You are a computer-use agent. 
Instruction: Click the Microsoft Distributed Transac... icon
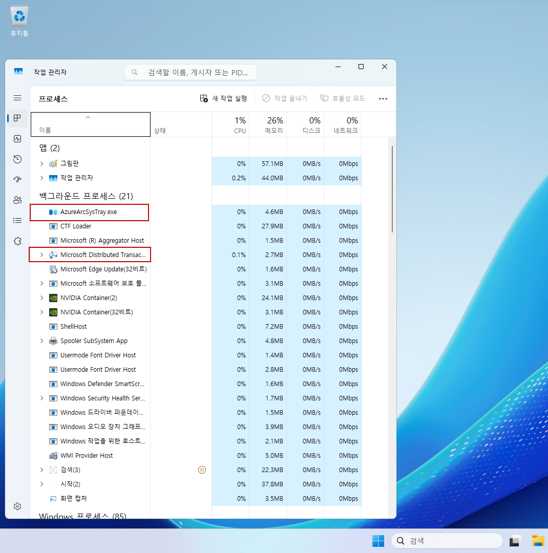[53, 255]
